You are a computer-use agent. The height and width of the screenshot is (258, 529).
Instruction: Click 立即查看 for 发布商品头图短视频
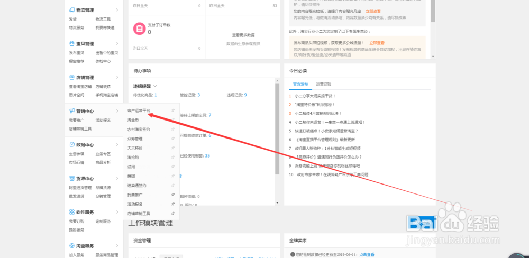tap(377, 43)
